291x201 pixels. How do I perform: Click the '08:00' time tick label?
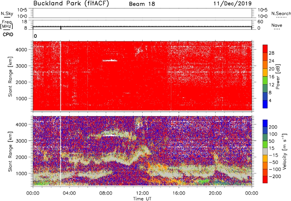point(106,193)
